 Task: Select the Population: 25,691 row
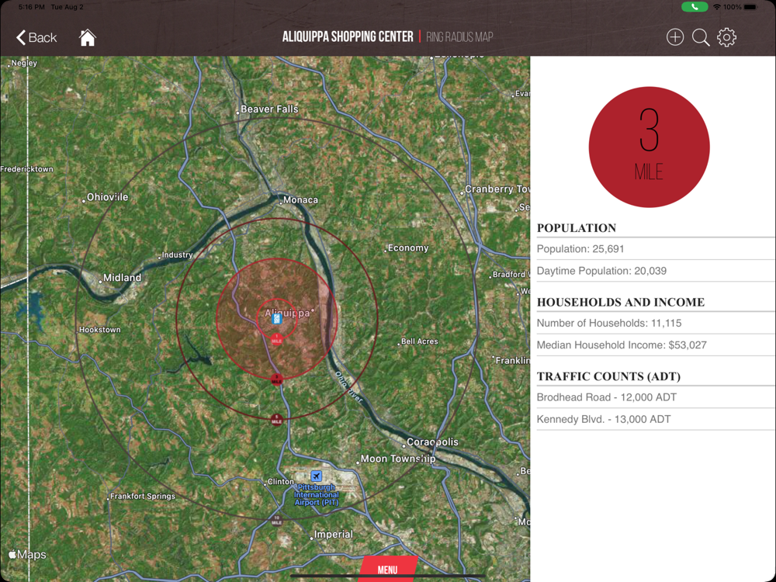[x=656, y=249]
